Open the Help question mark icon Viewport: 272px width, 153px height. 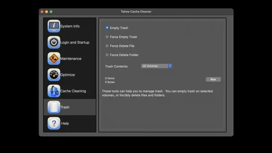(x=54, y=123)
